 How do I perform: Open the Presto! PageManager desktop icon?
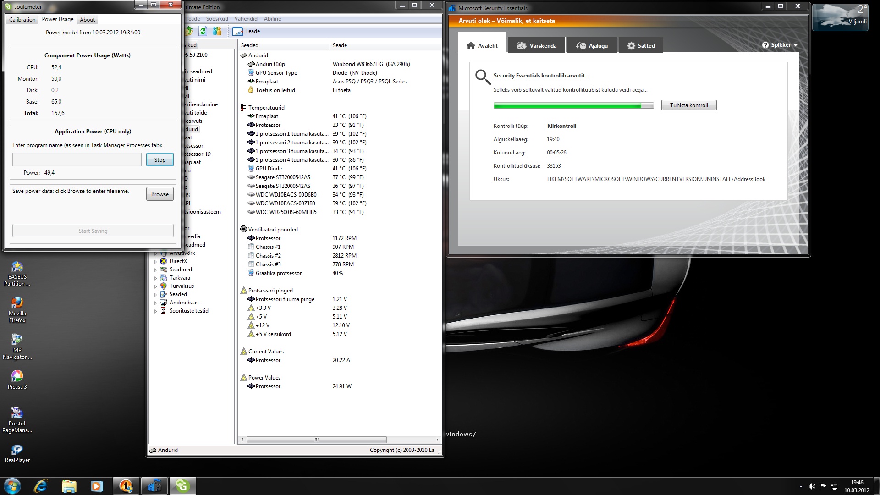[17, 420]
